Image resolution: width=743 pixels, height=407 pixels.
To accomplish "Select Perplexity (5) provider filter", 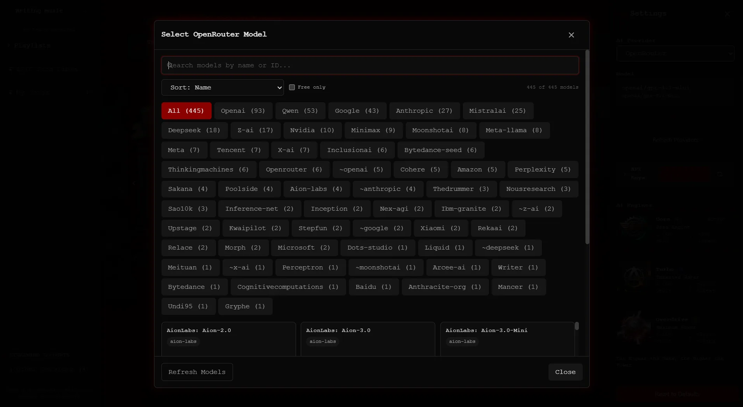I will coord(543,169).
